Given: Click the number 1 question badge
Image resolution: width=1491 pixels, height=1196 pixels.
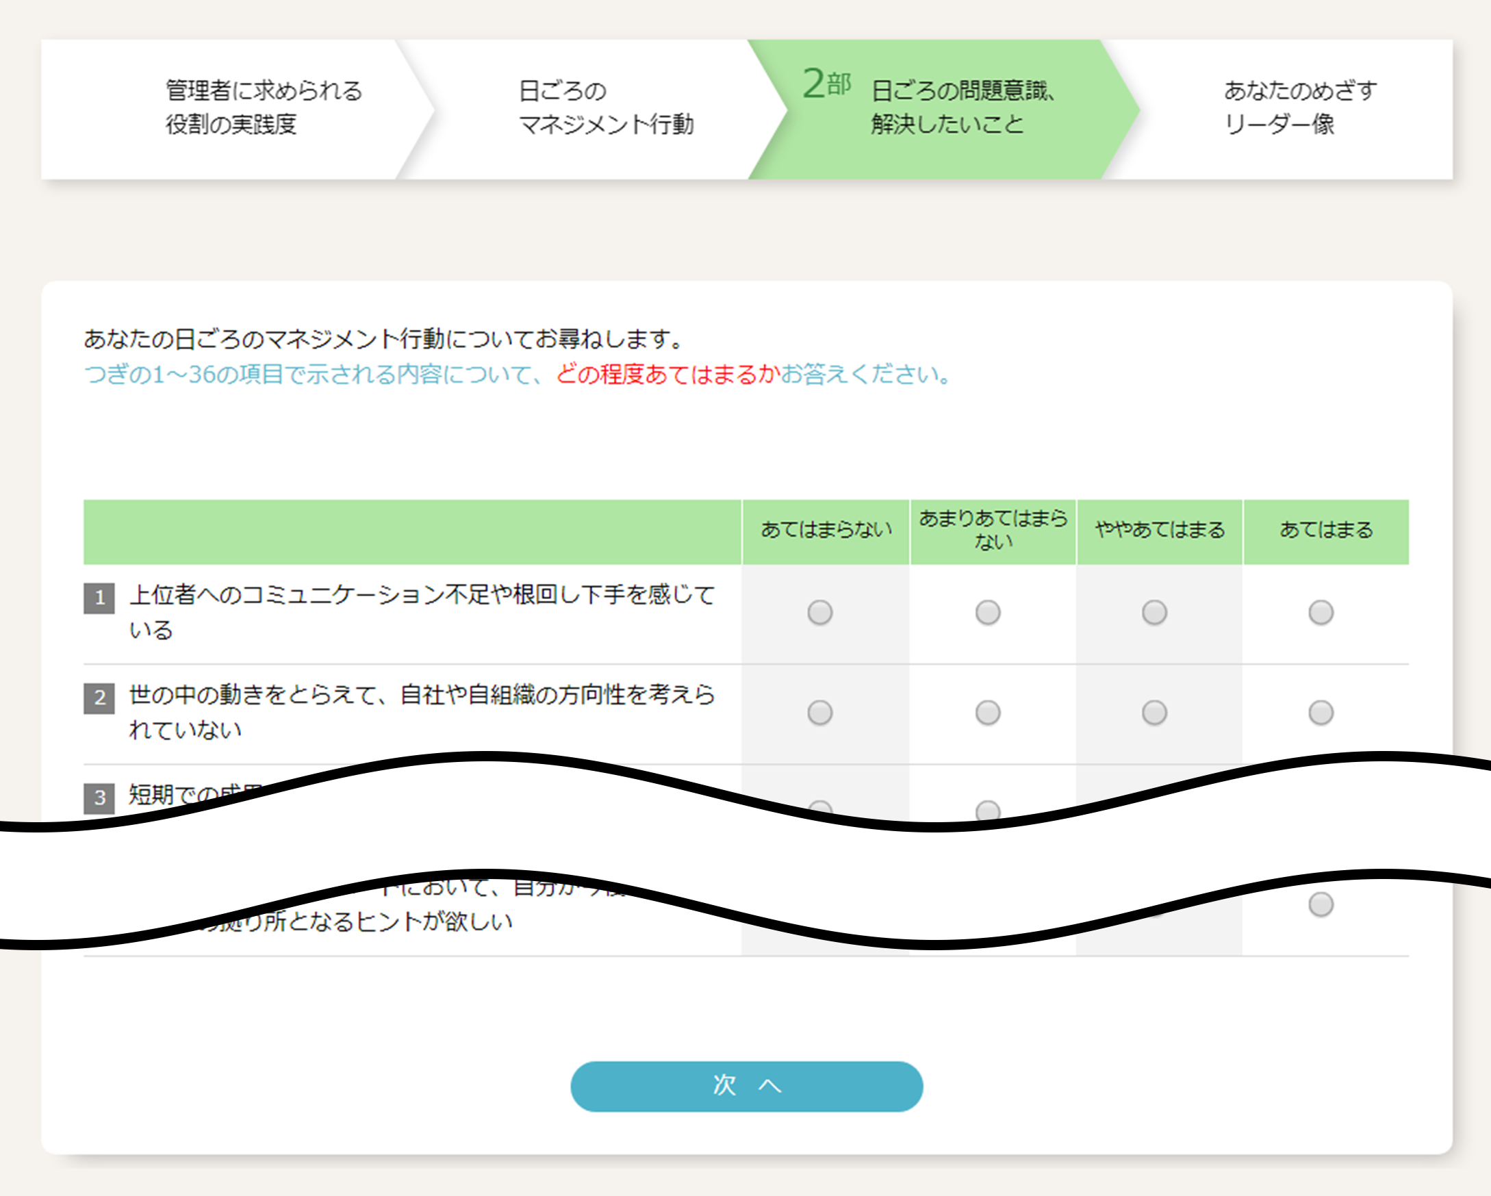Looking at the screenshot, I should click(x=99, y=598).
